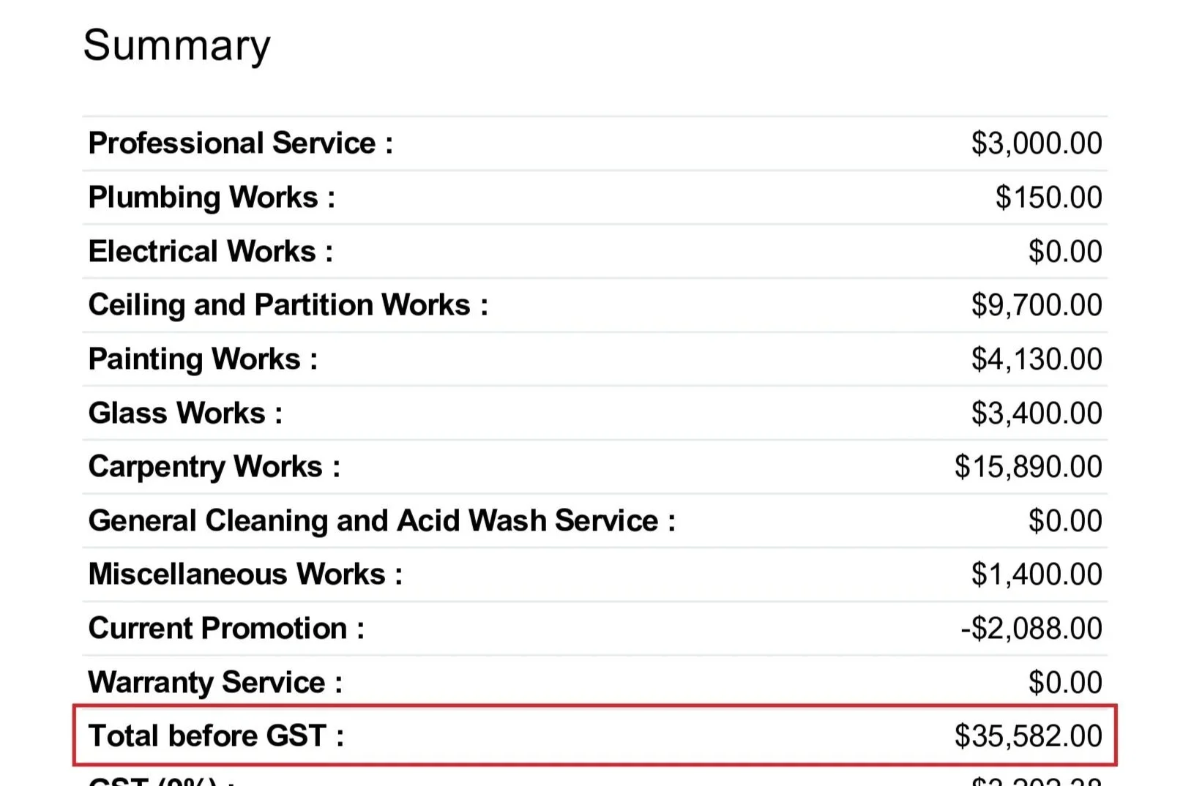Image resolution: width=1183 pixels, height=786 pixels.
Task: Click the $15,890.00 carpentry amount
Action: (x=1028, y=467)
